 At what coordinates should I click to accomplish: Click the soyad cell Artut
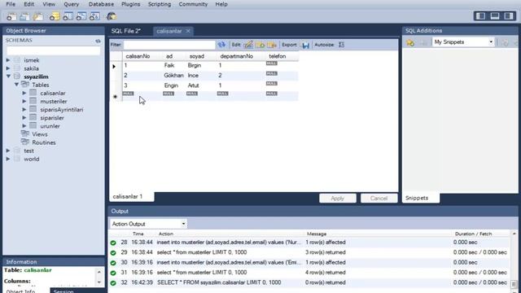click(193, 85)
